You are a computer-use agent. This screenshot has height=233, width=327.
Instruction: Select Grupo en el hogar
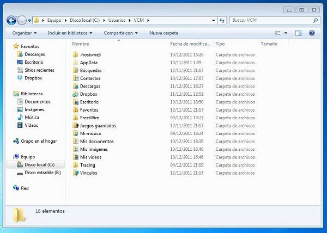click(39, 141)
